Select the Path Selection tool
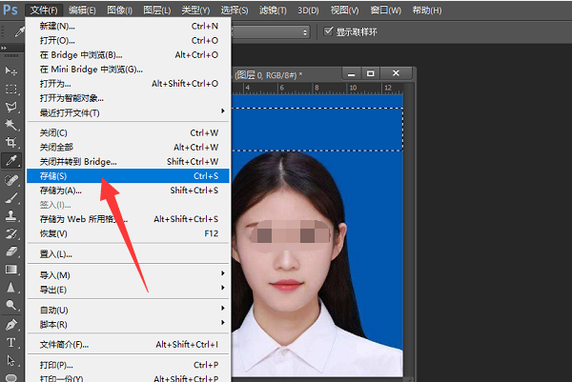The image size is (572, 382). click(10, 360)
